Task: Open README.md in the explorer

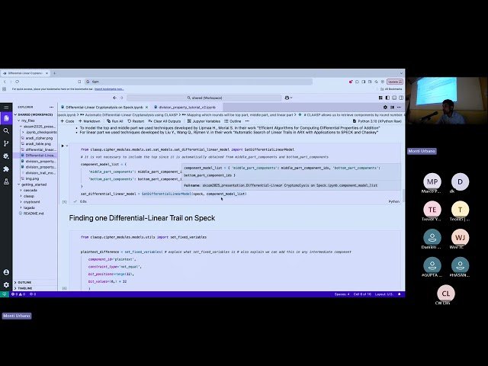Action: point(34,213)
